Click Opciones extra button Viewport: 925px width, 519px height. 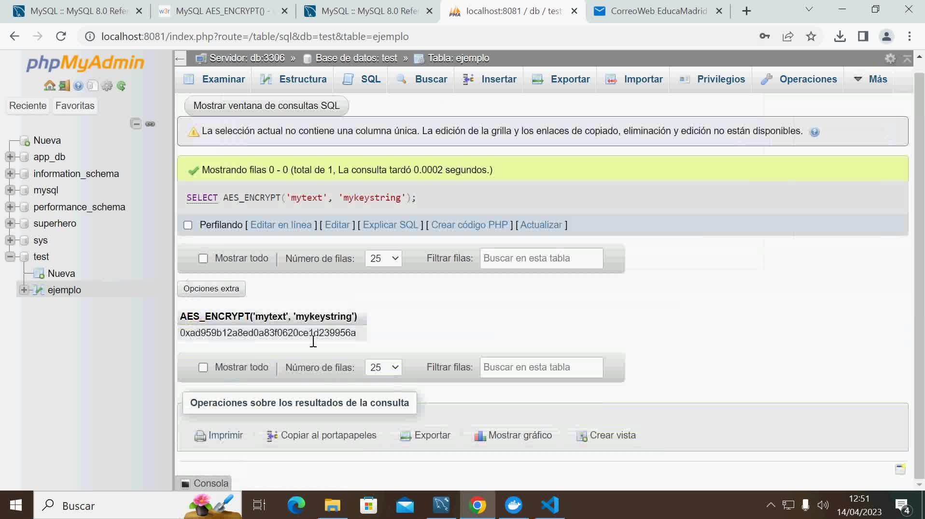click(211, 289)
